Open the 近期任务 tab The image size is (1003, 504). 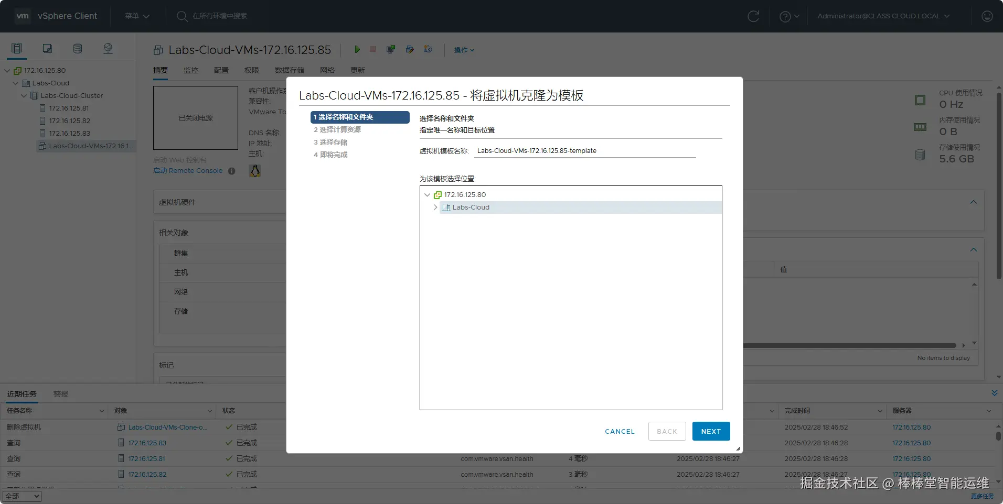click(22, 394)
